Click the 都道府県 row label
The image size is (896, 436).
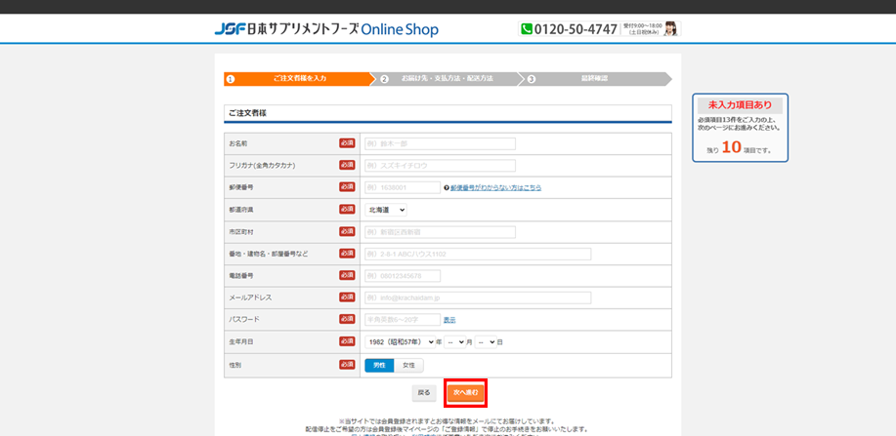click(240, 210)
